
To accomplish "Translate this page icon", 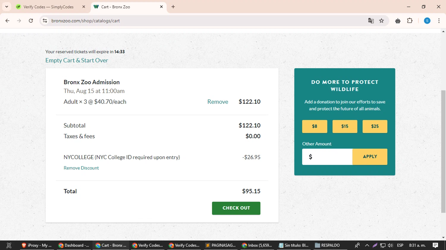I will (371, 21).
